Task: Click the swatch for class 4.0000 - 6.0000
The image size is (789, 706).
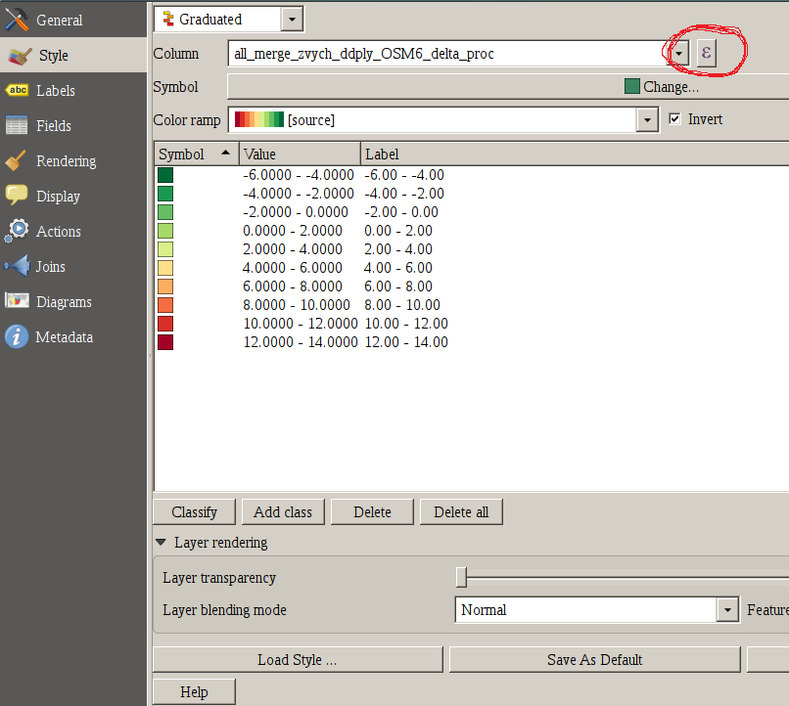Action: (x=165, y=268)
